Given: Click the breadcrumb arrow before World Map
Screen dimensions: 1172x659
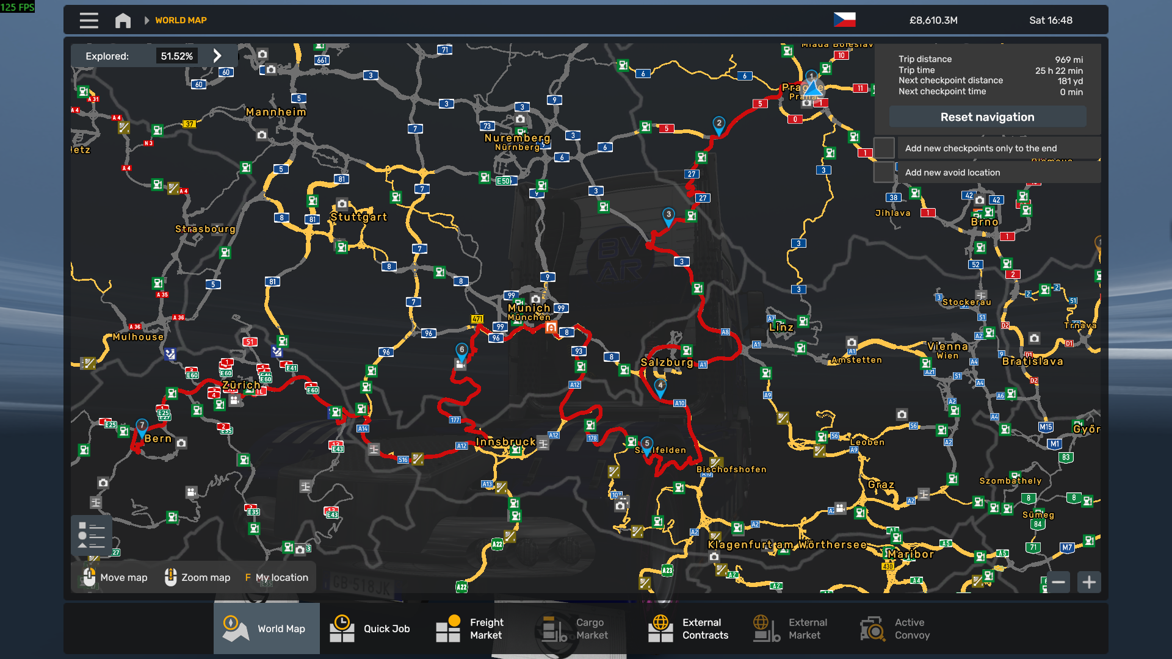Looking at the screenshot, I should [x=146, y=20].
